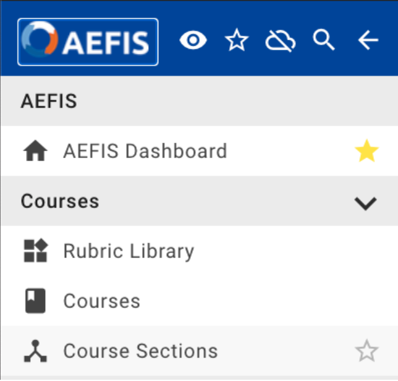Image resolution: width=398 pixels, height=381 pixels.
Task: Click the Courses section header label
Action: (60, 201)
